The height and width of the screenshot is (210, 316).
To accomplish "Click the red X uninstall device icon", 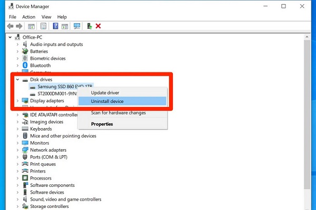I will pos(98,26).
